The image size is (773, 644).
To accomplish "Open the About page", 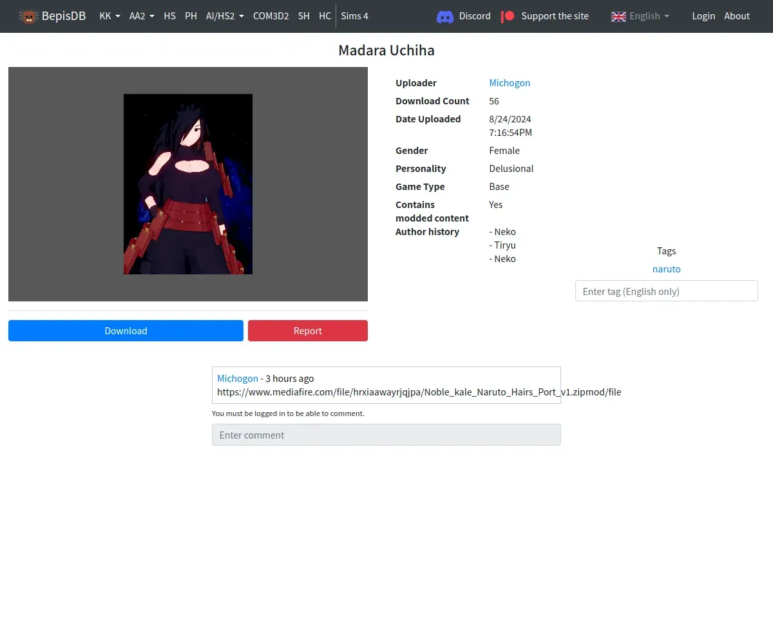I will [x=737, y=16].
